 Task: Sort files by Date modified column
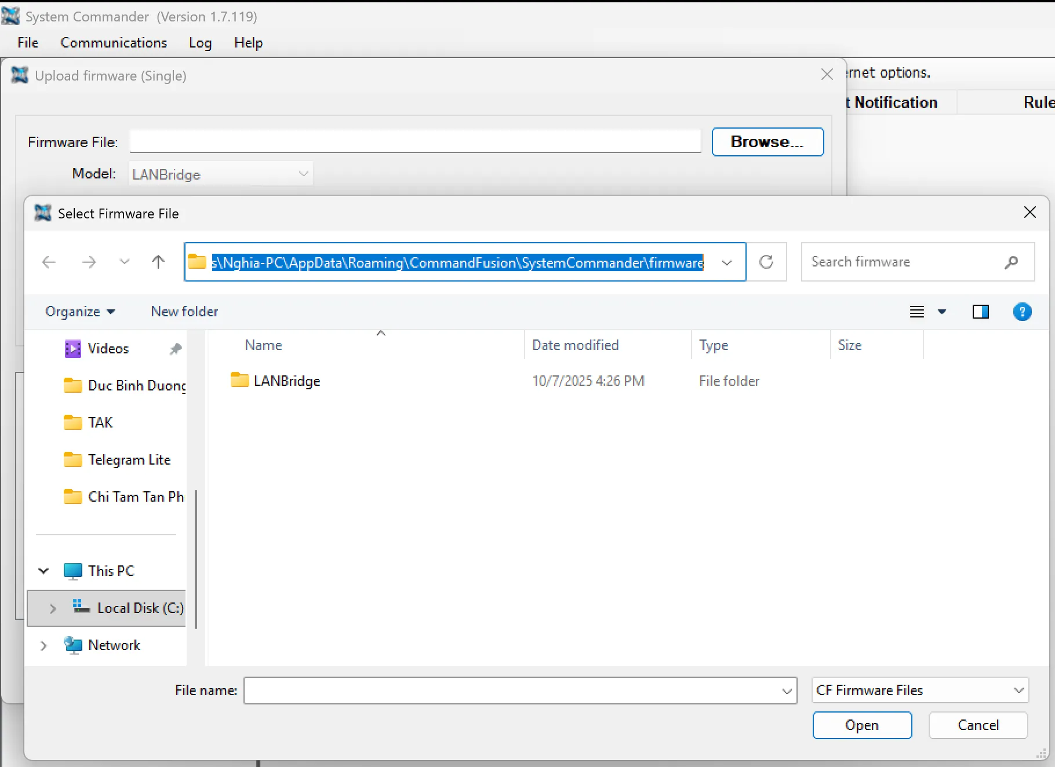pos(575,345)
